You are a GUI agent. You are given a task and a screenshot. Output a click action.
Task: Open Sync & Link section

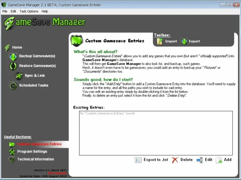pyautogui.click(x=35, y=76)
